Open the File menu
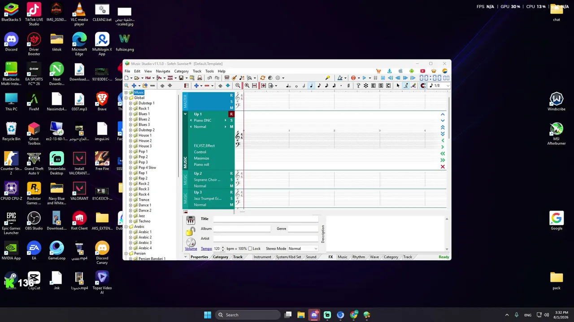 [127, 71]
